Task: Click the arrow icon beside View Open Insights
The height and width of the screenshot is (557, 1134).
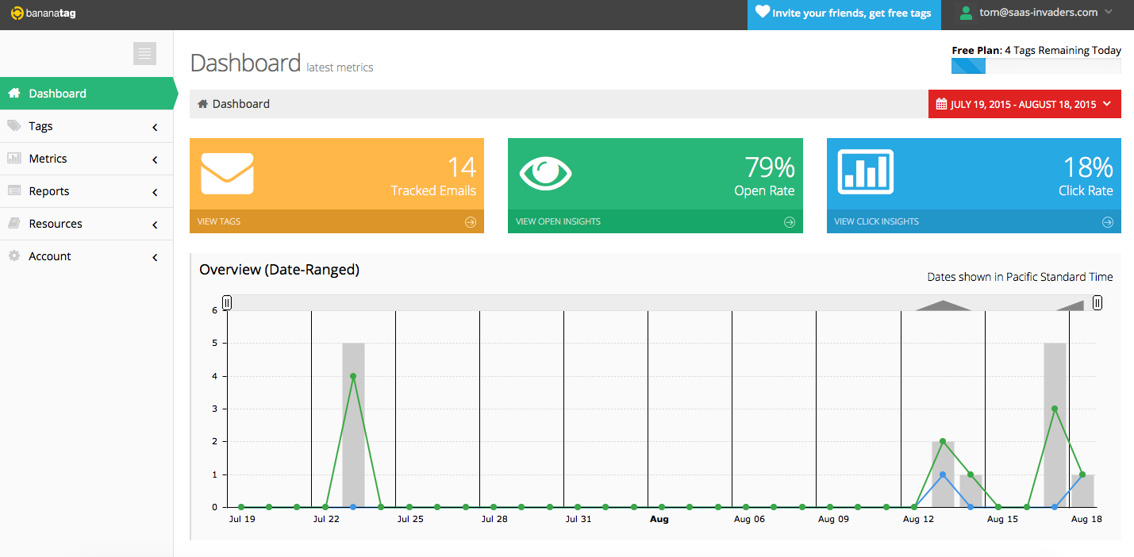Action: [790, 222]
